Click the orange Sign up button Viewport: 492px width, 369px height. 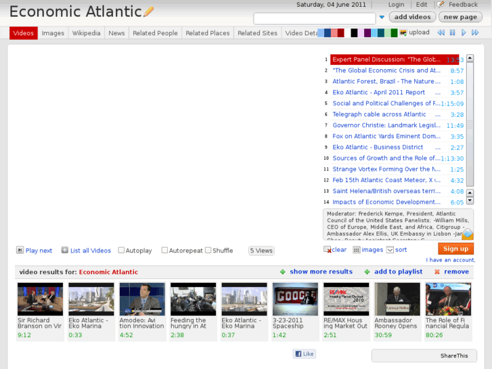coord(455,248)
